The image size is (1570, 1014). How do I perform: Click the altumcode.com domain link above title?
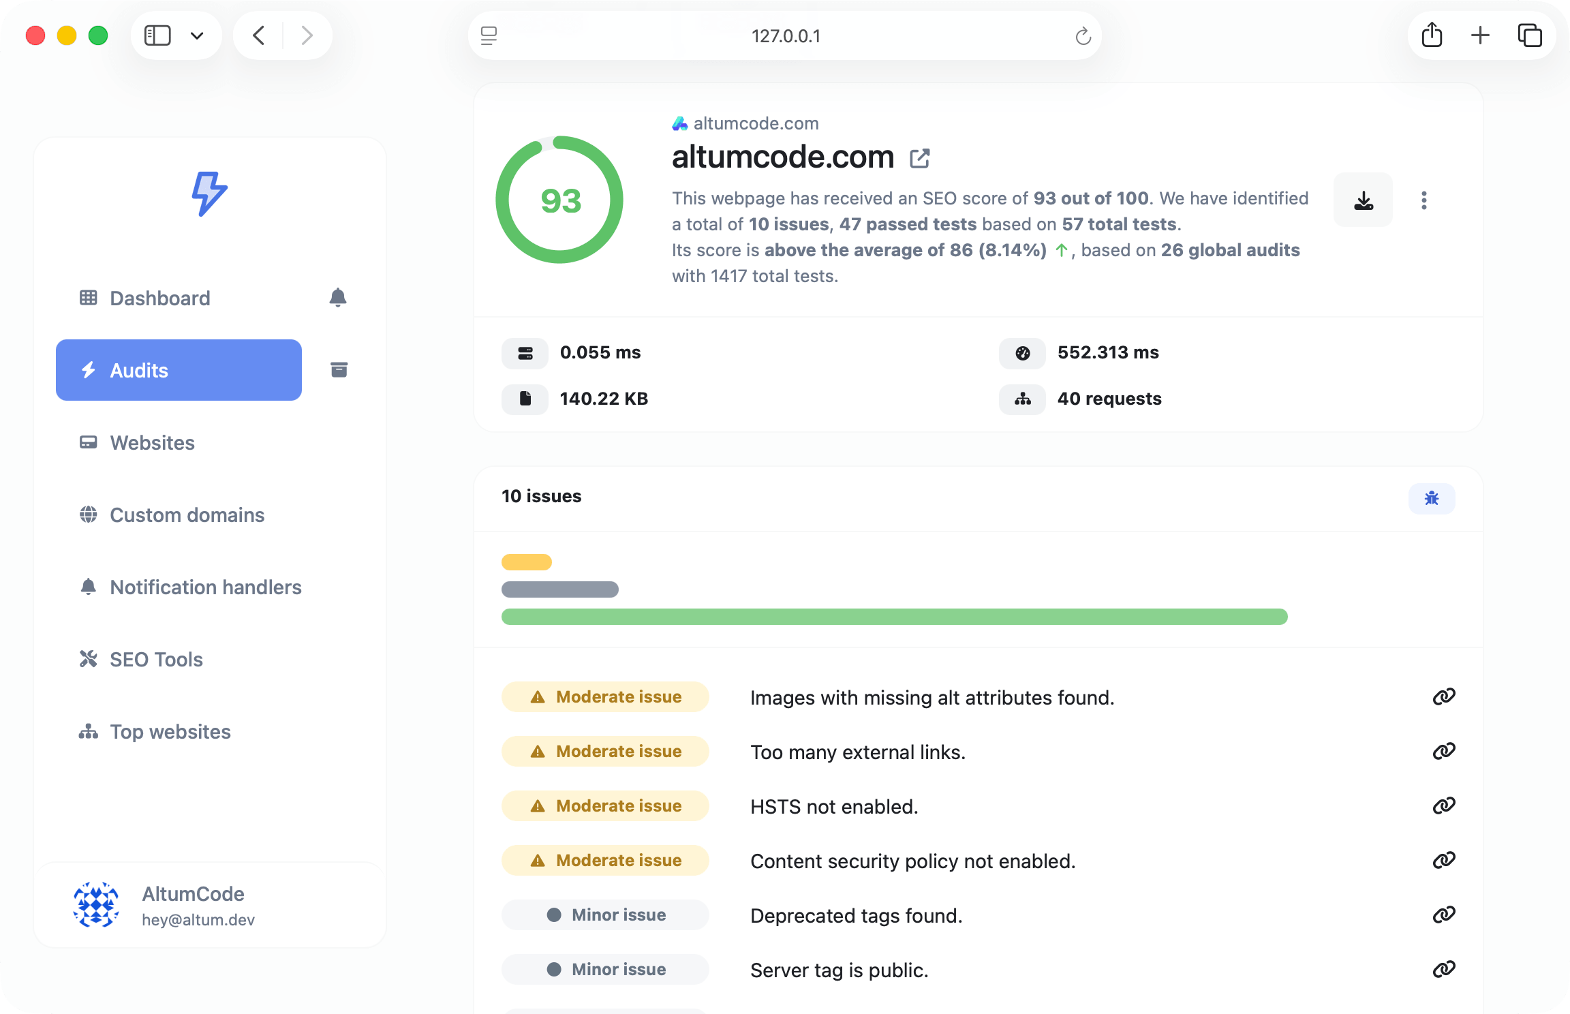(x=756, y=123)
